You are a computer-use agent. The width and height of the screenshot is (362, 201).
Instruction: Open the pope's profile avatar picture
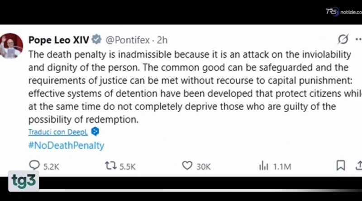pyautogui.click(x=11, y=46)
